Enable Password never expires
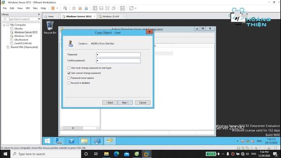This screenshot has height=158, width=281. pos(69,78)
